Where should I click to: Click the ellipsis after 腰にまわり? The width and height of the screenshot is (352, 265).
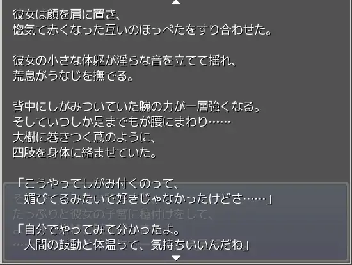[x=220, y=122]
